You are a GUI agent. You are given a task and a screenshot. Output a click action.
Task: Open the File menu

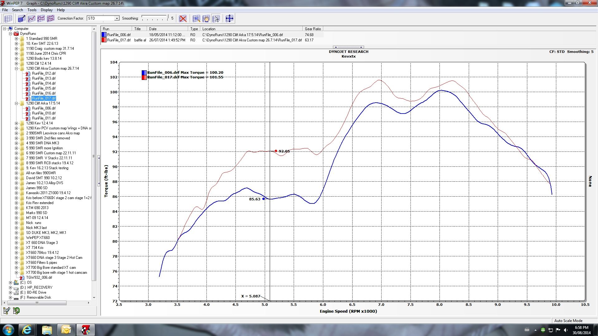click(x=5, y=10)
